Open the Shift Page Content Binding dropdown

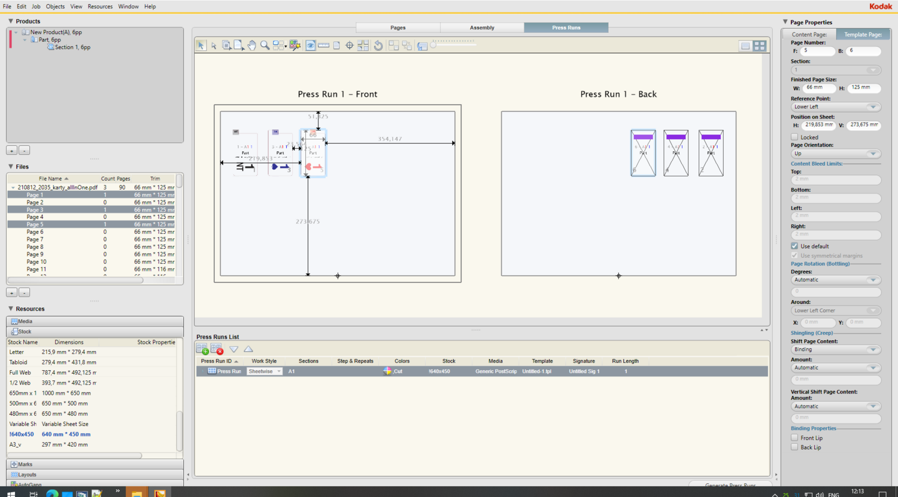click(x=836, y=349)
